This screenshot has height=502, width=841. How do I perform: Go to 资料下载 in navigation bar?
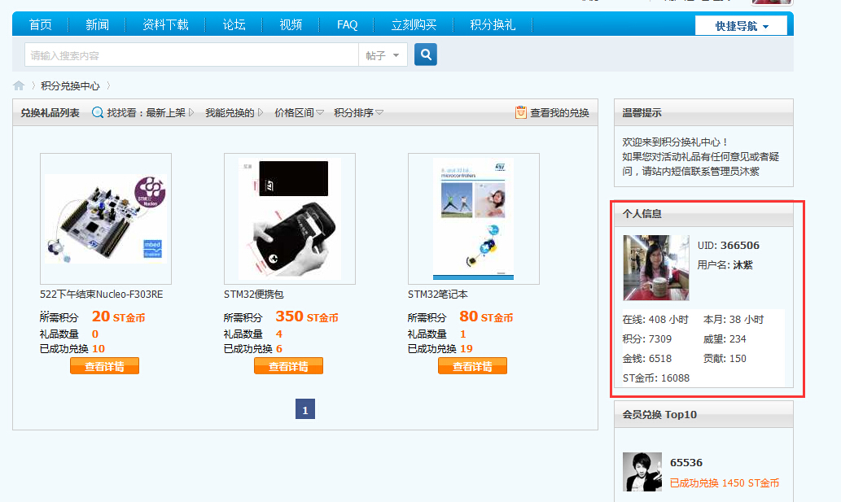(x=165, y=24)
